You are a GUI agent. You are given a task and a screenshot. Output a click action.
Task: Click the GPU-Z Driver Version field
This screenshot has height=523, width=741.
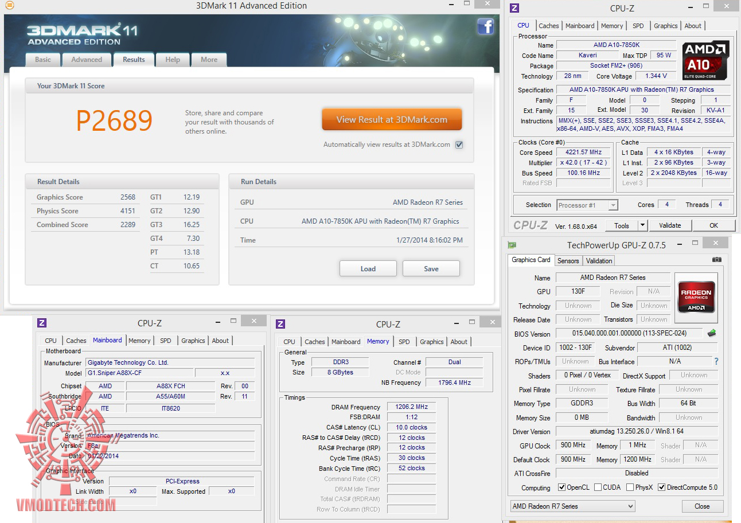click(637, 432)
